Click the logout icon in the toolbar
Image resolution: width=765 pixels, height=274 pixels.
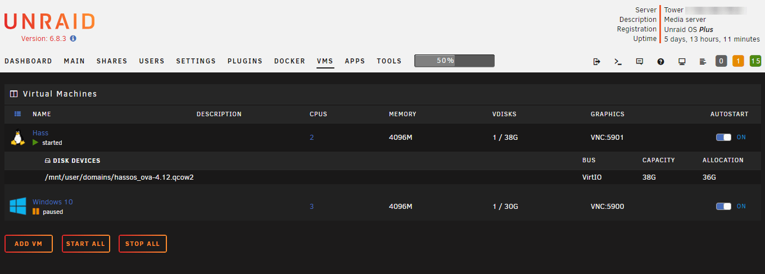tap(597, 61)
